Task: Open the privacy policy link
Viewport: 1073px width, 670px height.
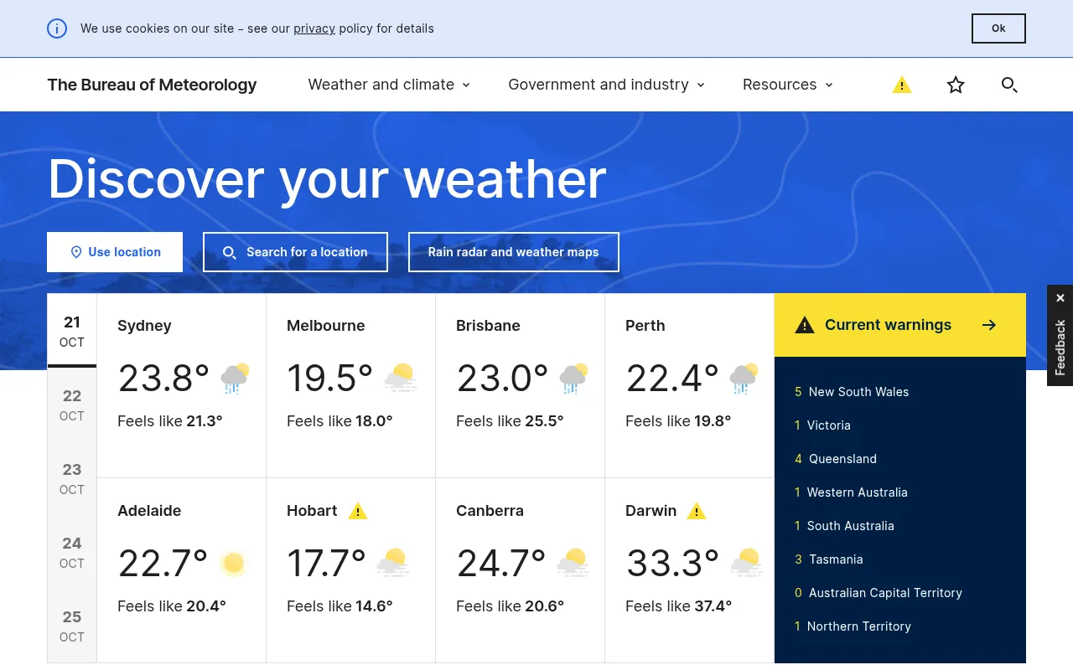Action: [314, 28]
